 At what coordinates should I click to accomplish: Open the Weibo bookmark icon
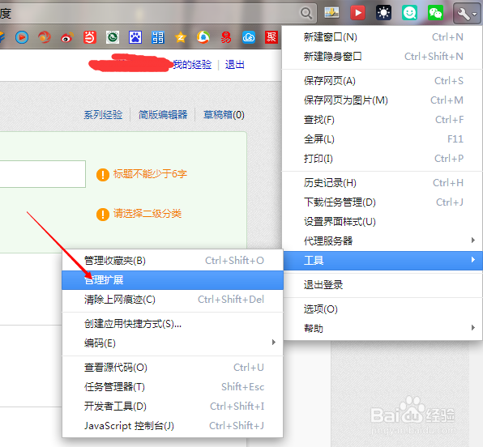[67, 37]
